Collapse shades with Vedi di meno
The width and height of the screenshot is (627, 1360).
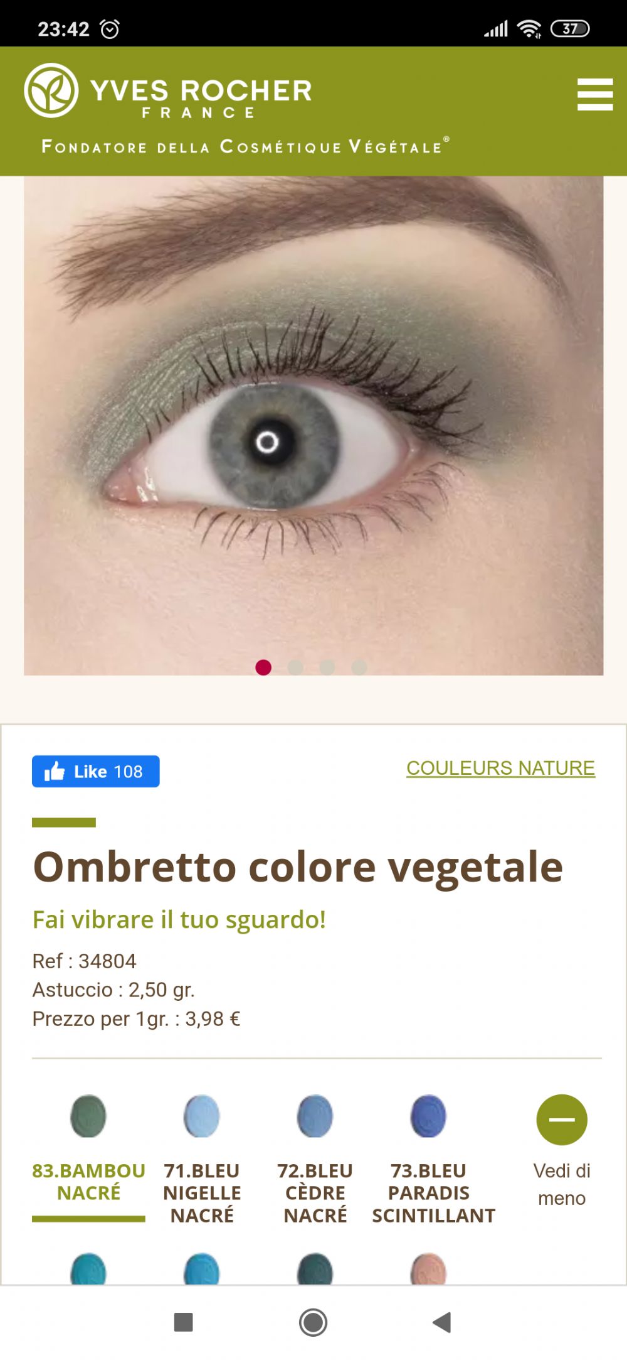pyautogui.click(x=562, y=1150)
